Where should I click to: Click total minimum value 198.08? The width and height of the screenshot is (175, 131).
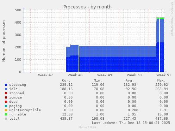click(98, 119)
